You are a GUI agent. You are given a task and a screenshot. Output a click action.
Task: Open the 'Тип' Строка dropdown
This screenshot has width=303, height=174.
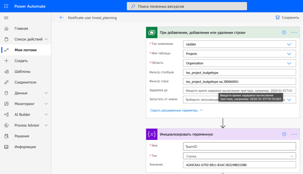pyautogui.click(x=292, y=156)
